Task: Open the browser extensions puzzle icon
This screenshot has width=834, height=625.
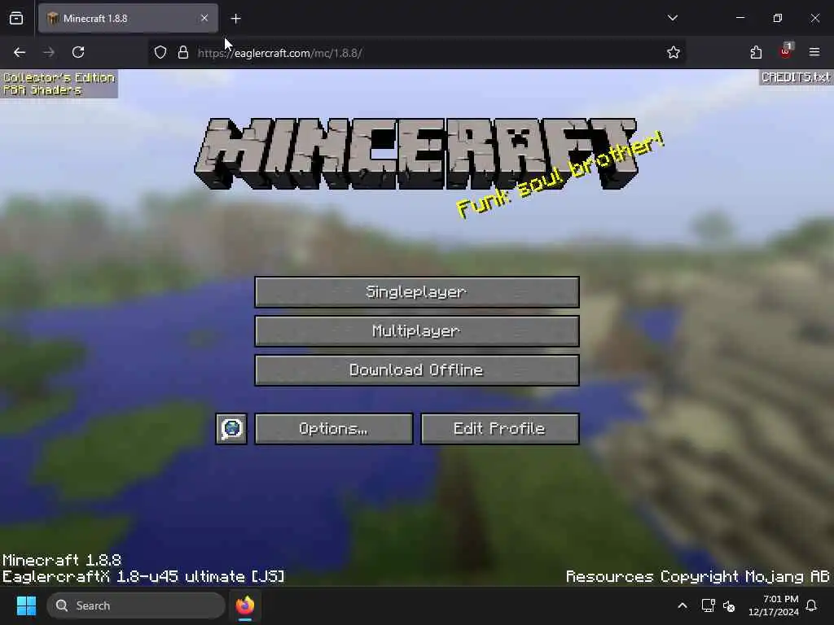Action: coord(756,52)
